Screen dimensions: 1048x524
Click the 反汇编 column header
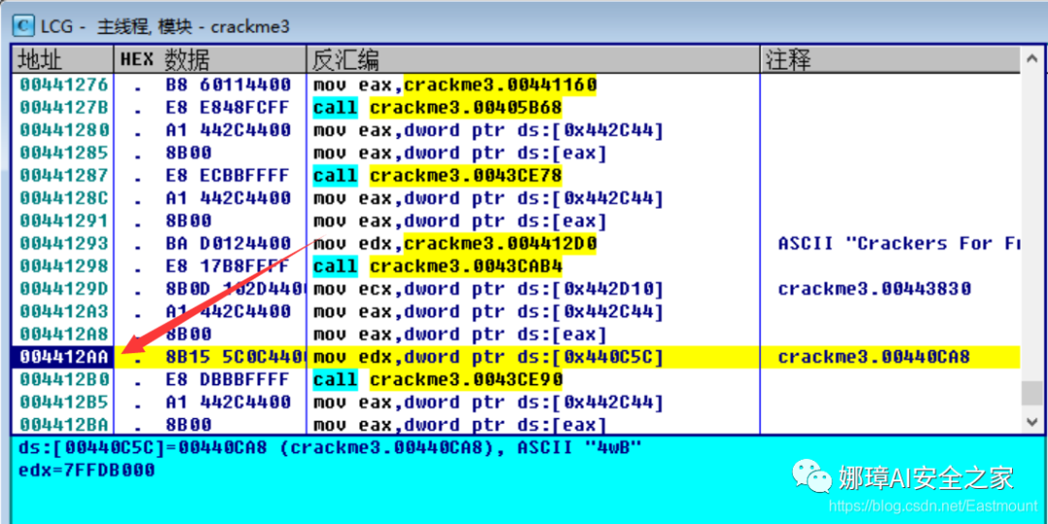point(533,60)
